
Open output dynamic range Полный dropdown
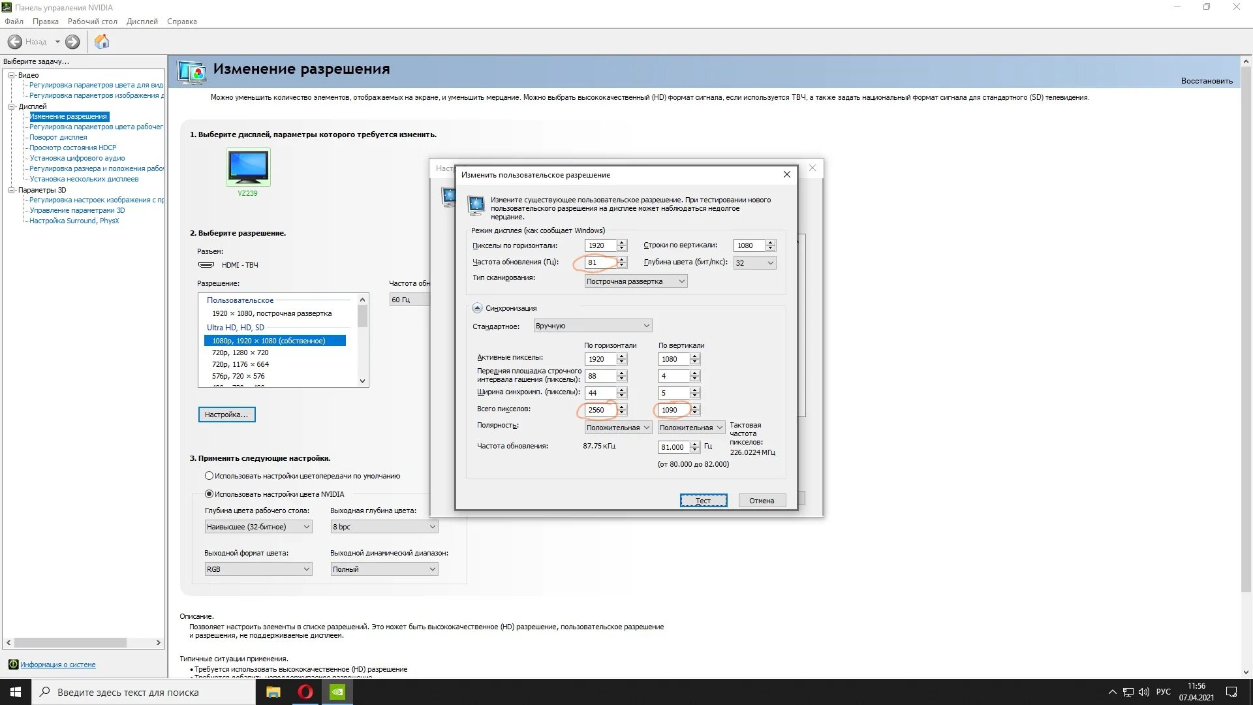[x=384, y=569]
